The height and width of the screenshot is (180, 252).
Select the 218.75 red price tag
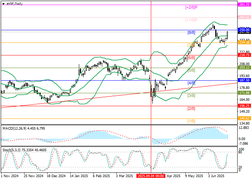tap(244, 55)
